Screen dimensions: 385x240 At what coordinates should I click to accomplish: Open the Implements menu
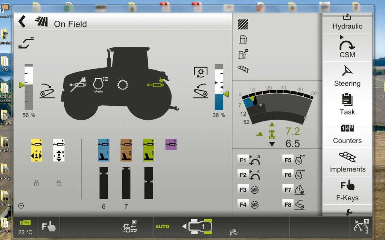click(347, 162)
